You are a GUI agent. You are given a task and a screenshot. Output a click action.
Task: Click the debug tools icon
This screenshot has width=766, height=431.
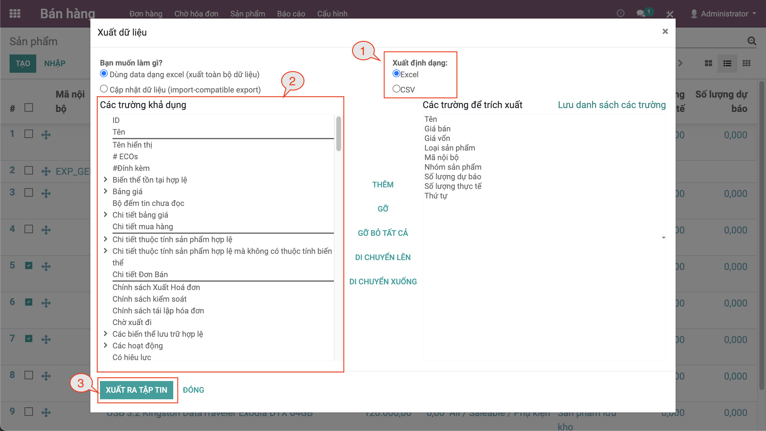click(670, 14)
